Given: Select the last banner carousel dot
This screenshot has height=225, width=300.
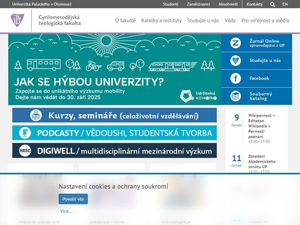Looking at the screenshot, I should [x=215, y=98].
